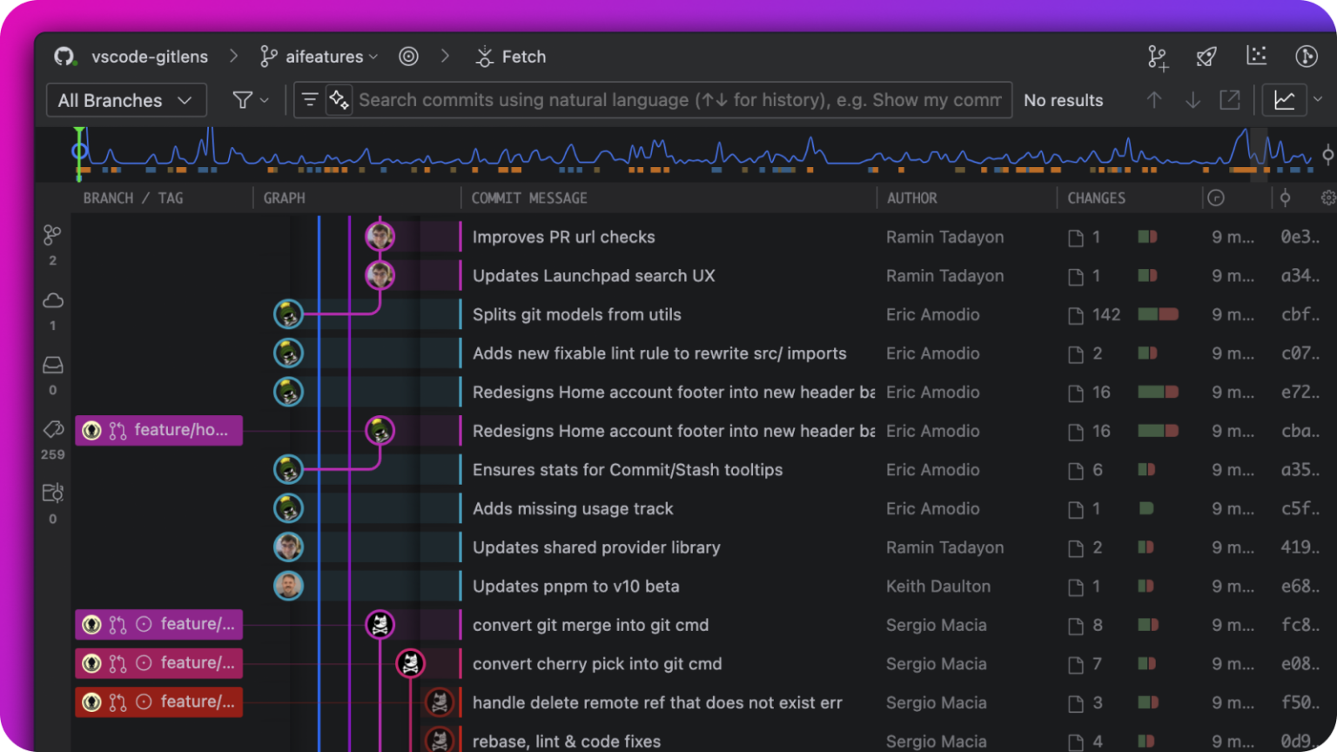Select the tags icon showing 259
Screen dimensions: 1337x752
pyautogui.click(x=51, y=429)
